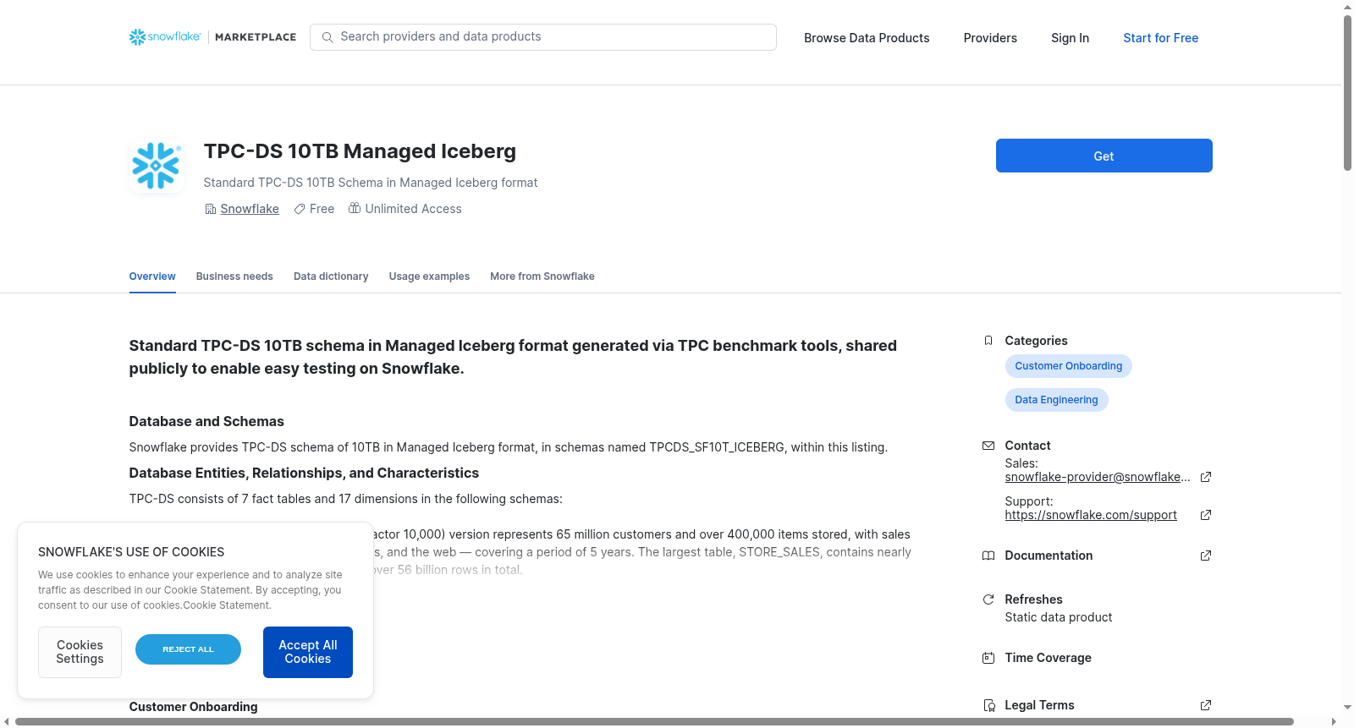Click the gift icon beside Unlimited Access
The image size is (1354, 728).
point(355,208)
